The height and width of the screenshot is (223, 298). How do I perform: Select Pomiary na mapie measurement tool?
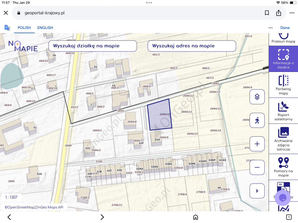point(283,167)
